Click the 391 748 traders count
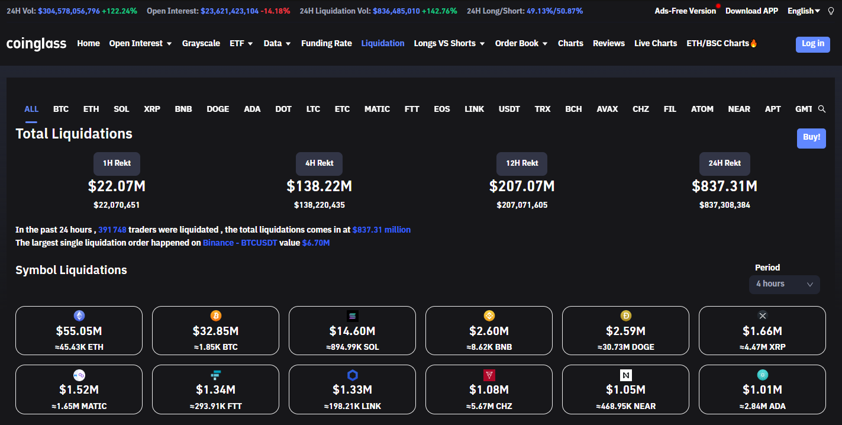The width and height of the screenshot is (842, 425). 112,230
